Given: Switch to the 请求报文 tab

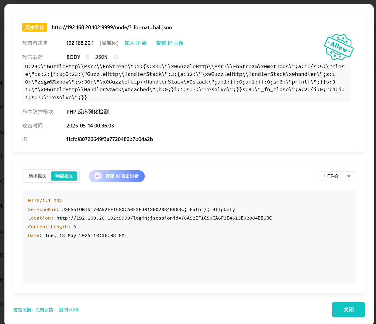Looking at the screenshot, I should (38, 176).
